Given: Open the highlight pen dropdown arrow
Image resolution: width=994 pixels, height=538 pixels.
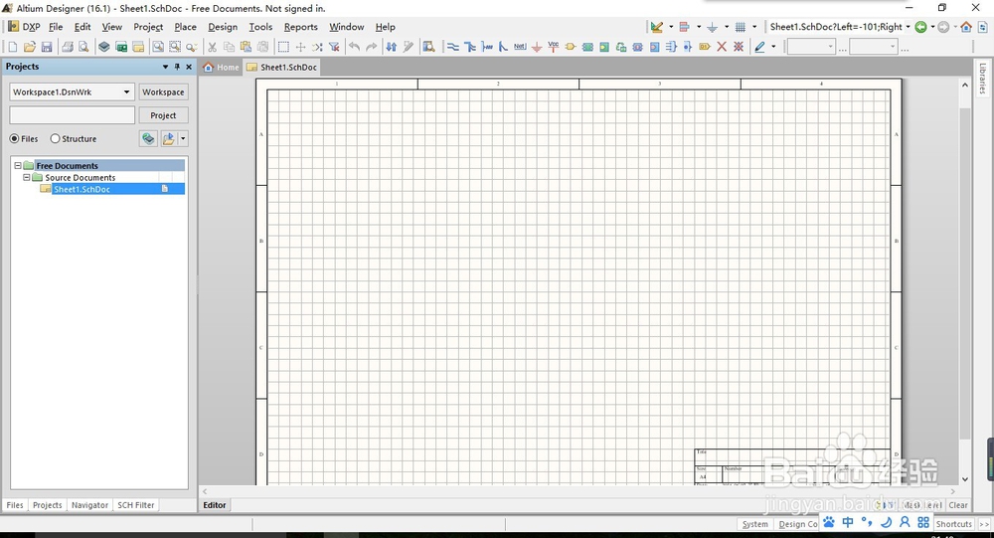Looking at the screenshot, I should pyautogui.click(x=773, y=47).
